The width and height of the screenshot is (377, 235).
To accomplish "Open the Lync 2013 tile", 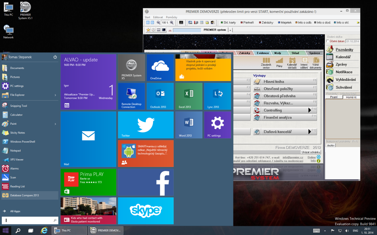I will tap(218, 96).
